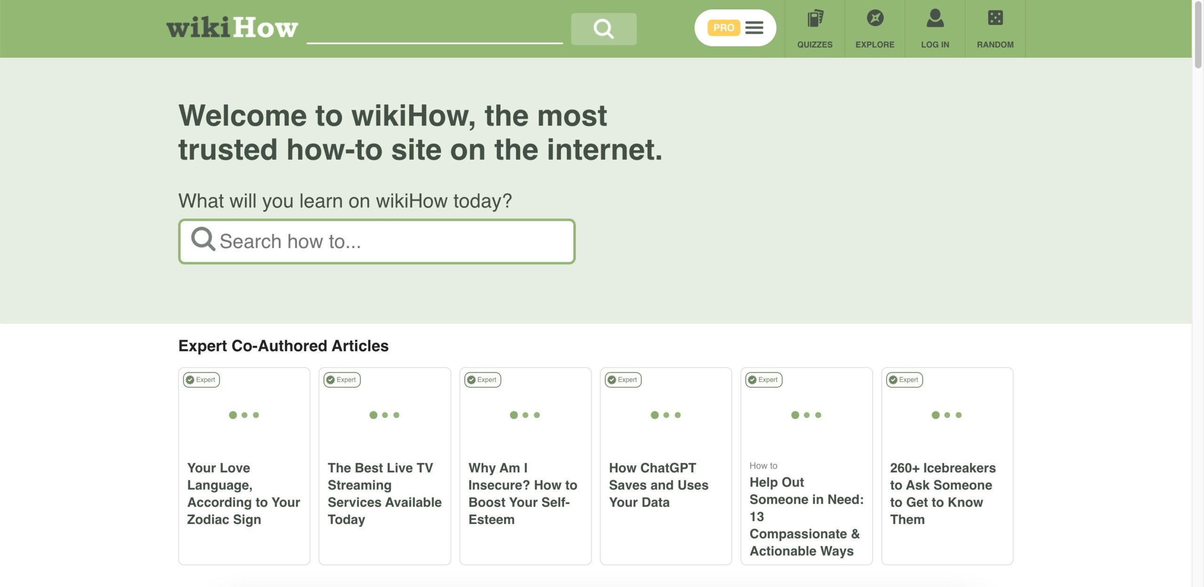Click the EXPLORE label
1204x587 pixels.
875,45
